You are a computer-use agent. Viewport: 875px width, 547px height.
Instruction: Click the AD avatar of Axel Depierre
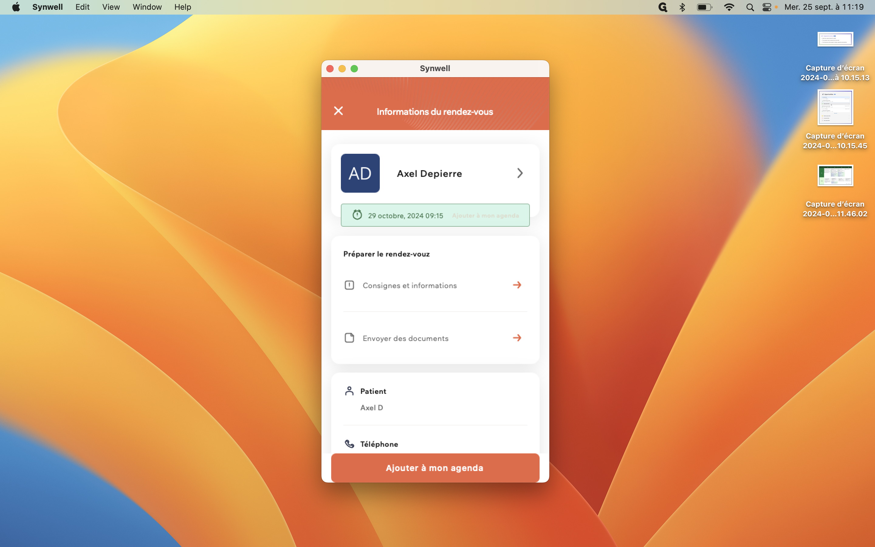click(x=360, y=173)
